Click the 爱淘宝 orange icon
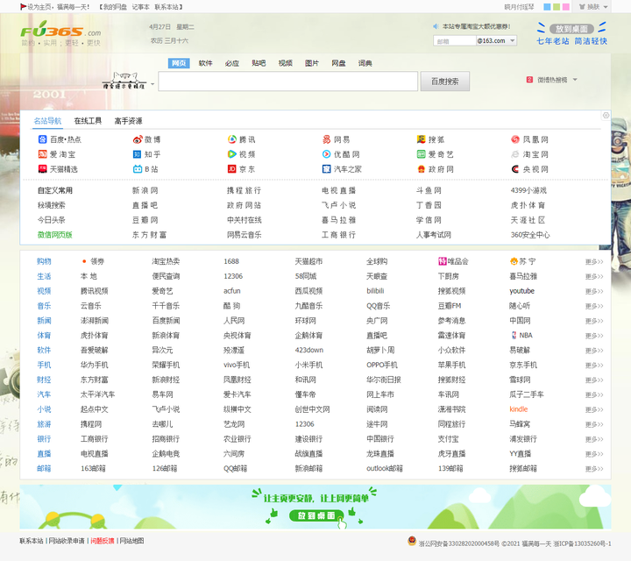This screenshot has width=631, height=561. (x=42, y=154)
